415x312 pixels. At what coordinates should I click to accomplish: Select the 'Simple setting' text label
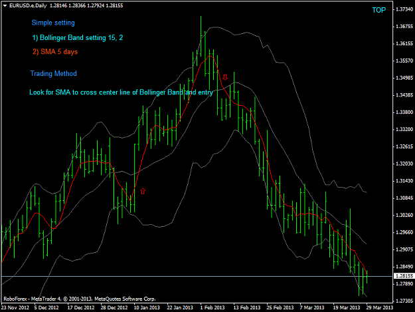point(53,23)
